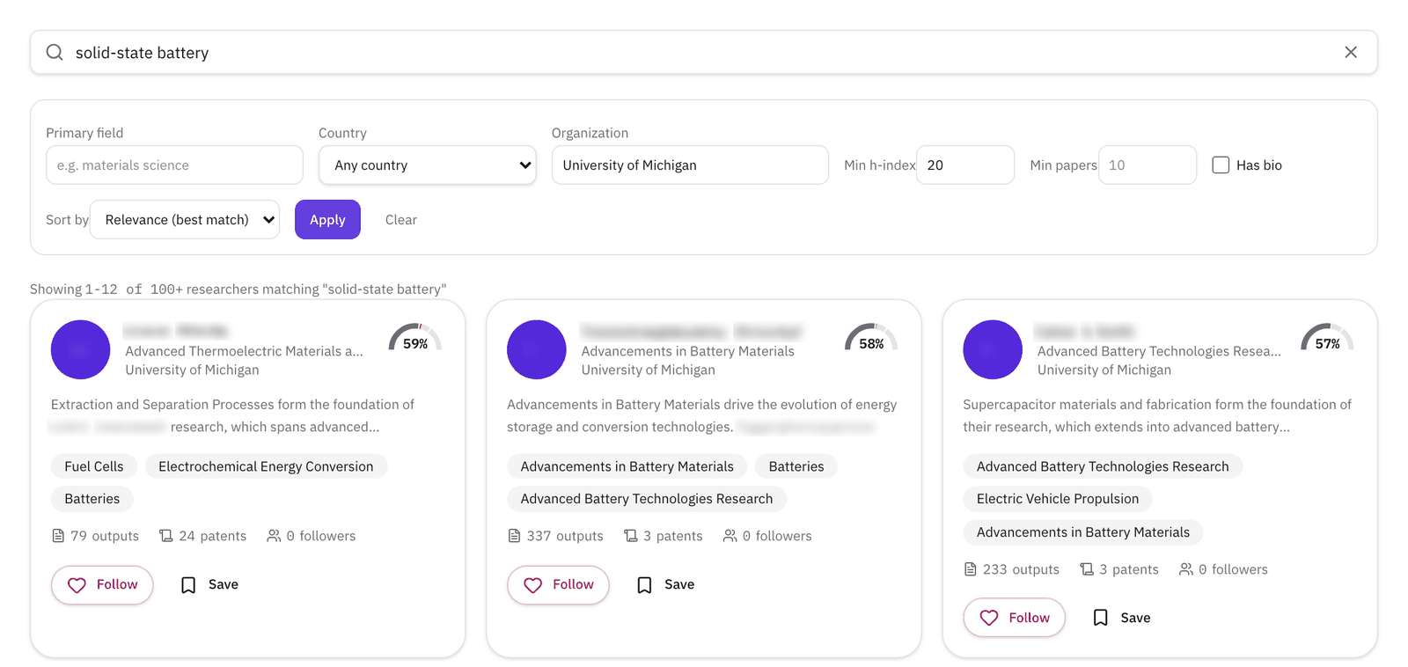Click the Min papers field
Image resolution: width=1408 pixels, height=667 pixels.
pos(1148,165)
